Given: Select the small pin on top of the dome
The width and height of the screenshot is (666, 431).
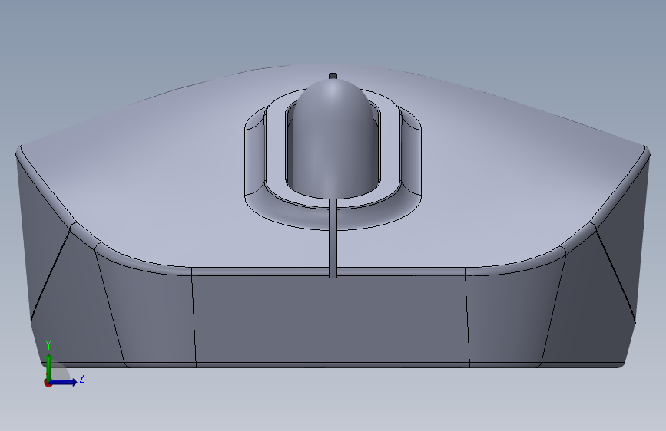Looking at the screenshot, I should click(x=333, y=77).
